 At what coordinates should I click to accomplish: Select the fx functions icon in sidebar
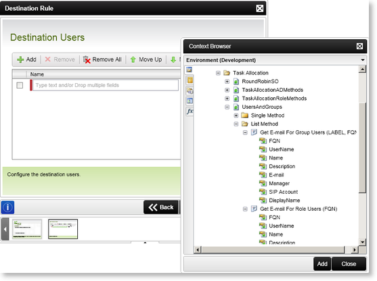coord(190,111)
